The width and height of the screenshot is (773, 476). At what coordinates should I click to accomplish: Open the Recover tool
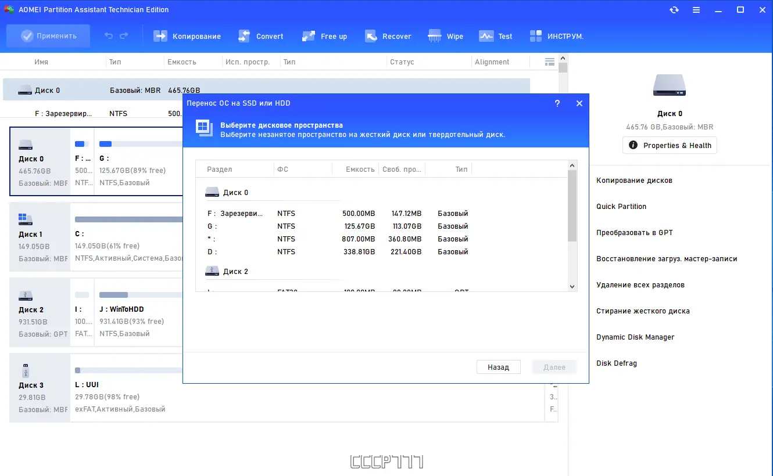coord(388,36)
